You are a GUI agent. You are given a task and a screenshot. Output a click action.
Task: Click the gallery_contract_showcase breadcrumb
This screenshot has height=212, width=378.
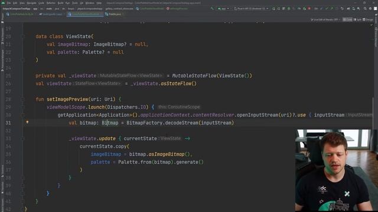[x=119, y=9]
